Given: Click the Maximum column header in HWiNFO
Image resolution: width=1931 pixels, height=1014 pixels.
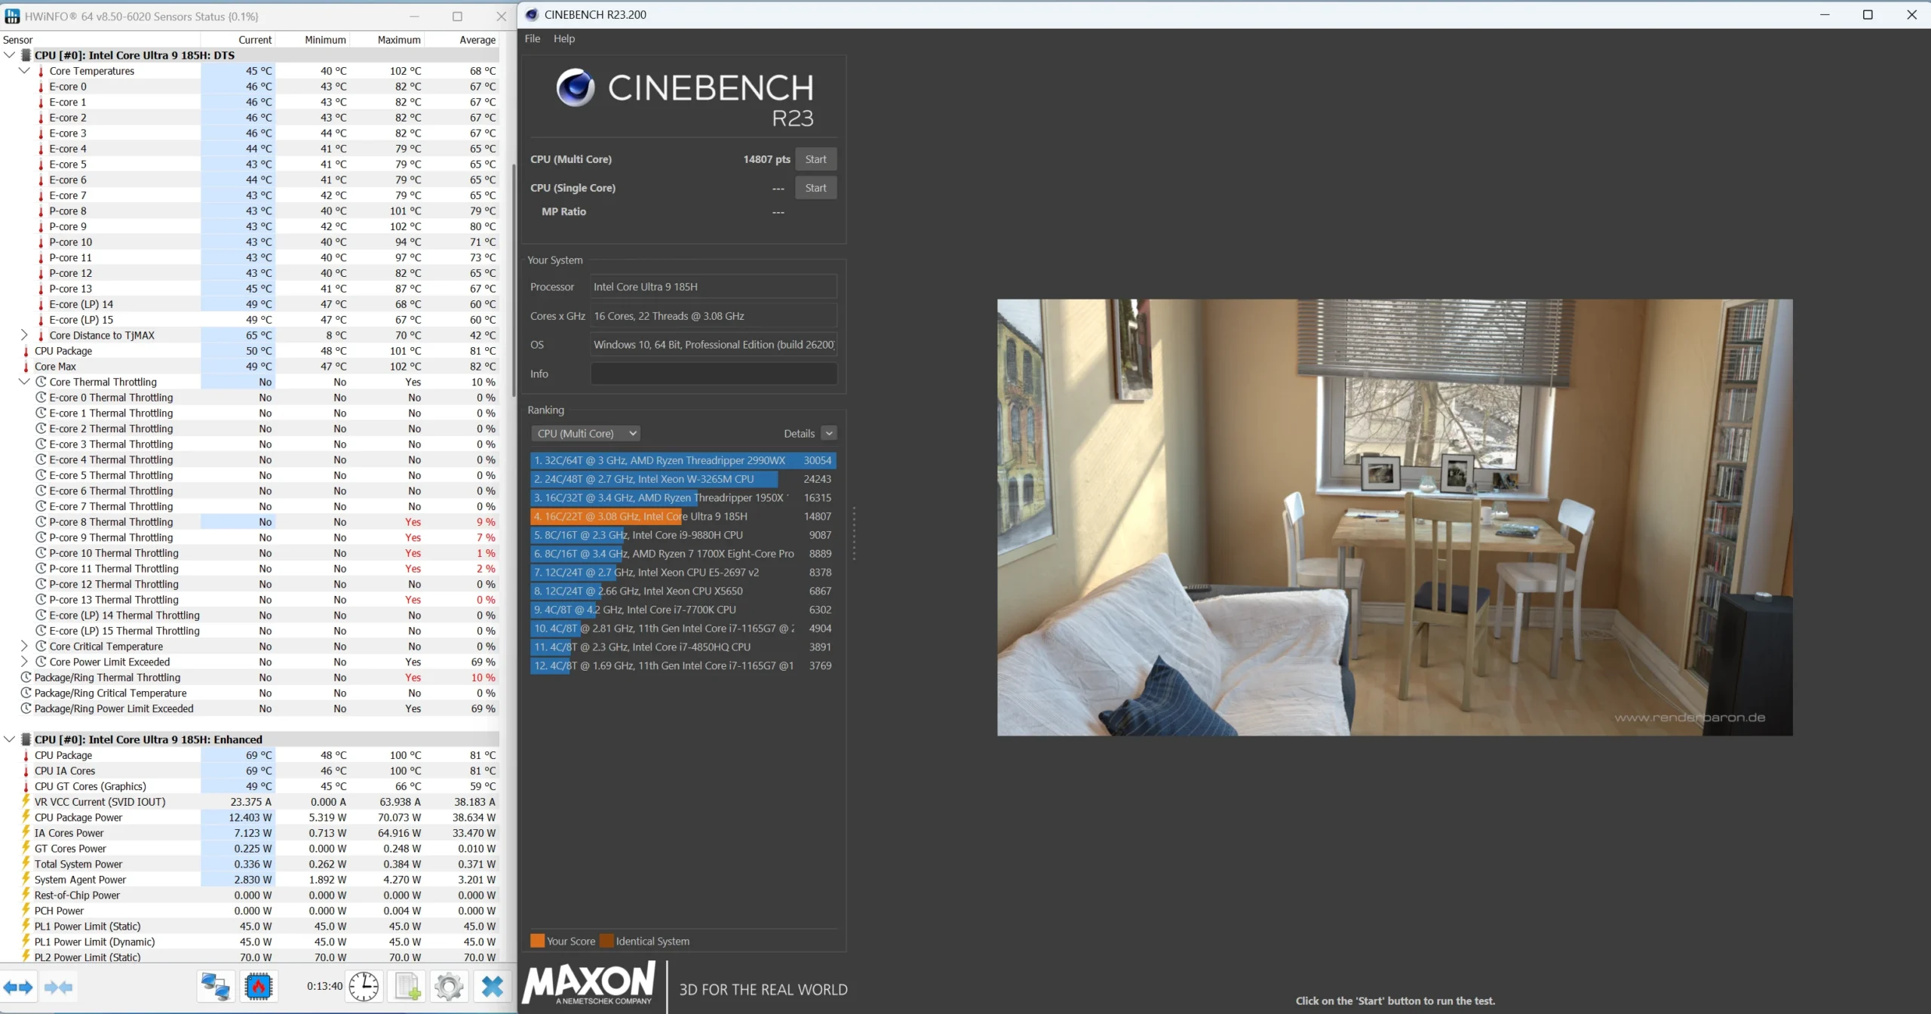Looking at the screenshot, I should tap(388, 40).
